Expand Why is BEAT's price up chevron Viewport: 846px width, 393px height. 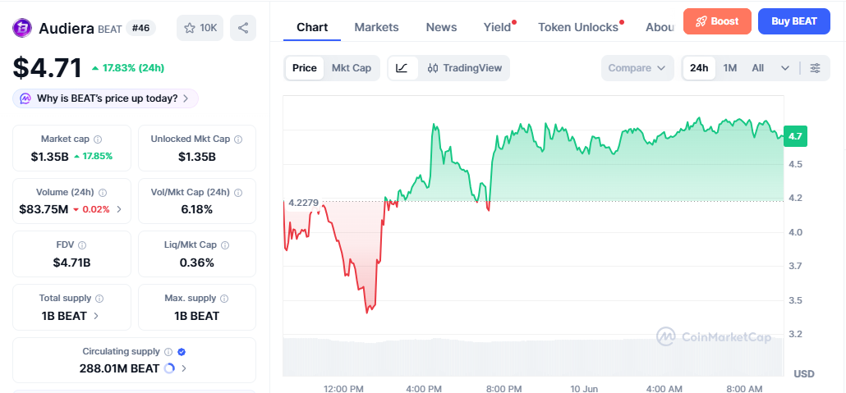[x=186, y=98]
